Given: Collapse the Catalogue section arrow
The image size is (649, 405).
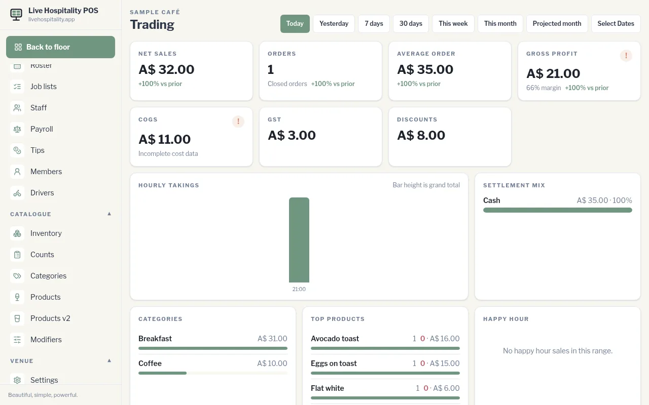Looking at the screenshot, I should [109, 214].
